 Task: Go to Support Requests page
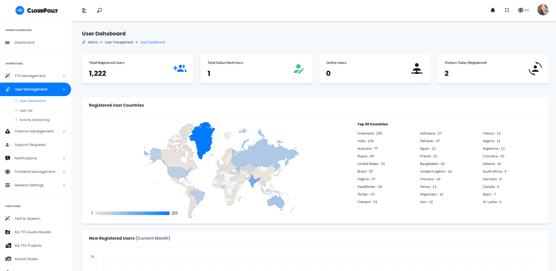click(x=30, y=145)
